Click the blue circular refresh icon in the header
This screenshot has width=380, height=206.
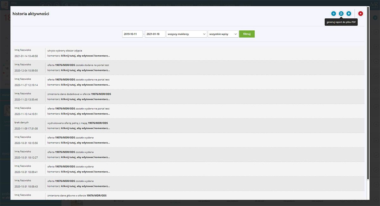pyautogui.click(x=333, y=14)
